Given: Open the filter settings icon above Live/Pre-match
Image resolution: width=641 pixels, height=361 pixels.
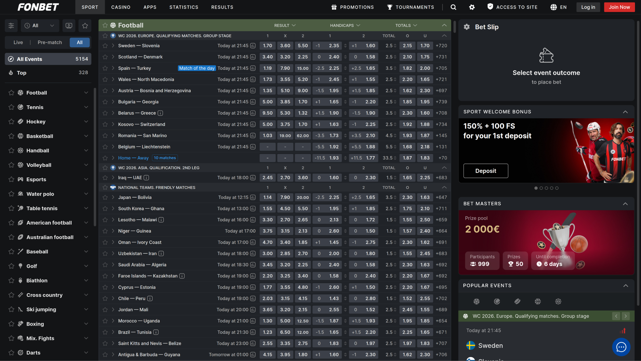Looking at the screenshot, I should tap(11, 25).
